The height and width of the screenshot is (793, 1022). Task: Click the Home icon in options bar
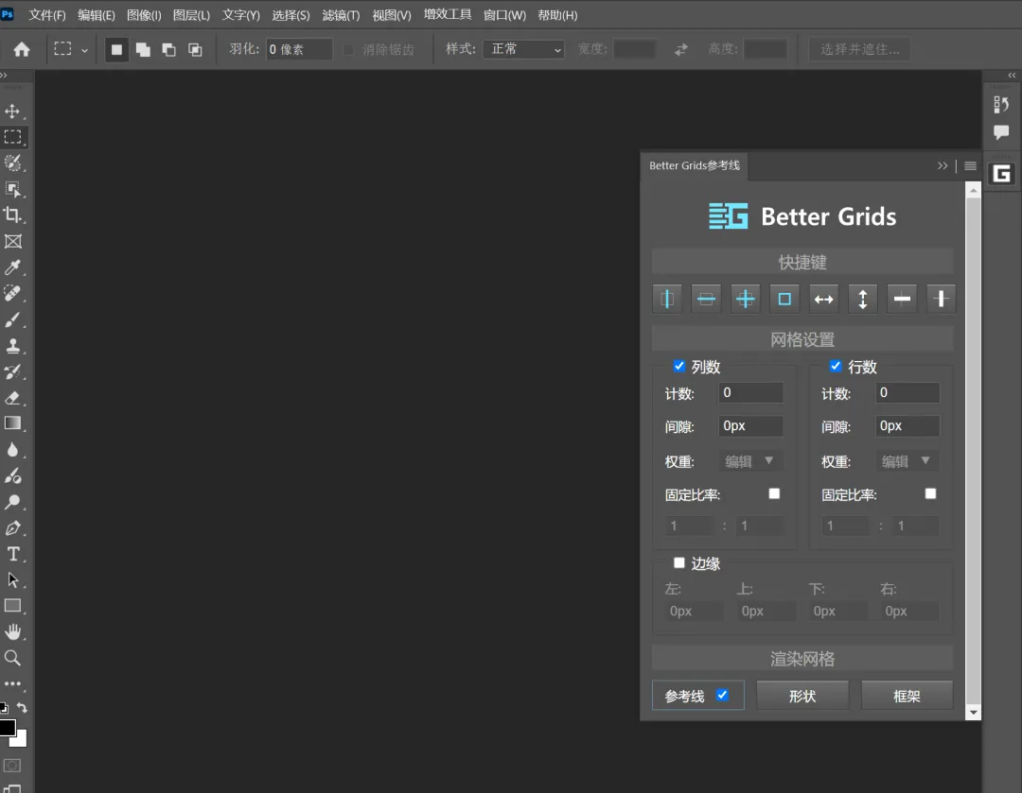[x=22, y=49]
